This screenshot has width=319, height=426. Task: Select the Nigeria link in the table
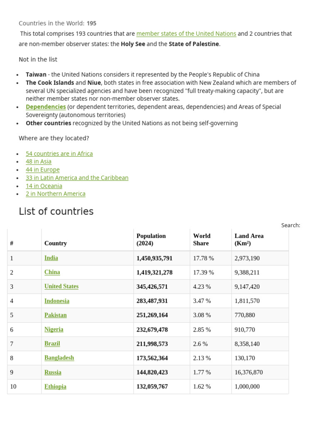[54, 329]
